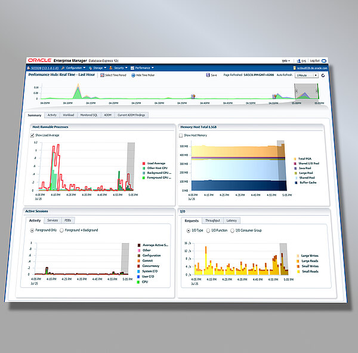This screenshot has width=358, height=353.
Task: Click the Log Out link
Action: click(314, 60)
